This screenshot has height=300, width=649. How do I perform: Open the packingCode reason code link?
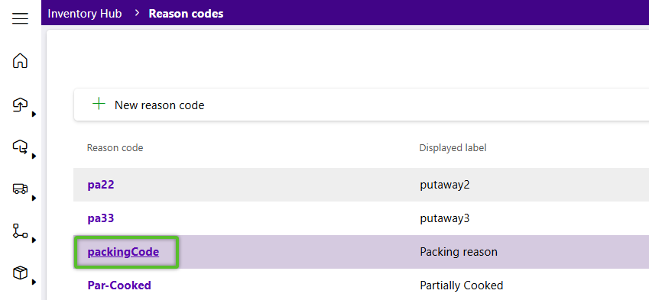tap(123, 252)
